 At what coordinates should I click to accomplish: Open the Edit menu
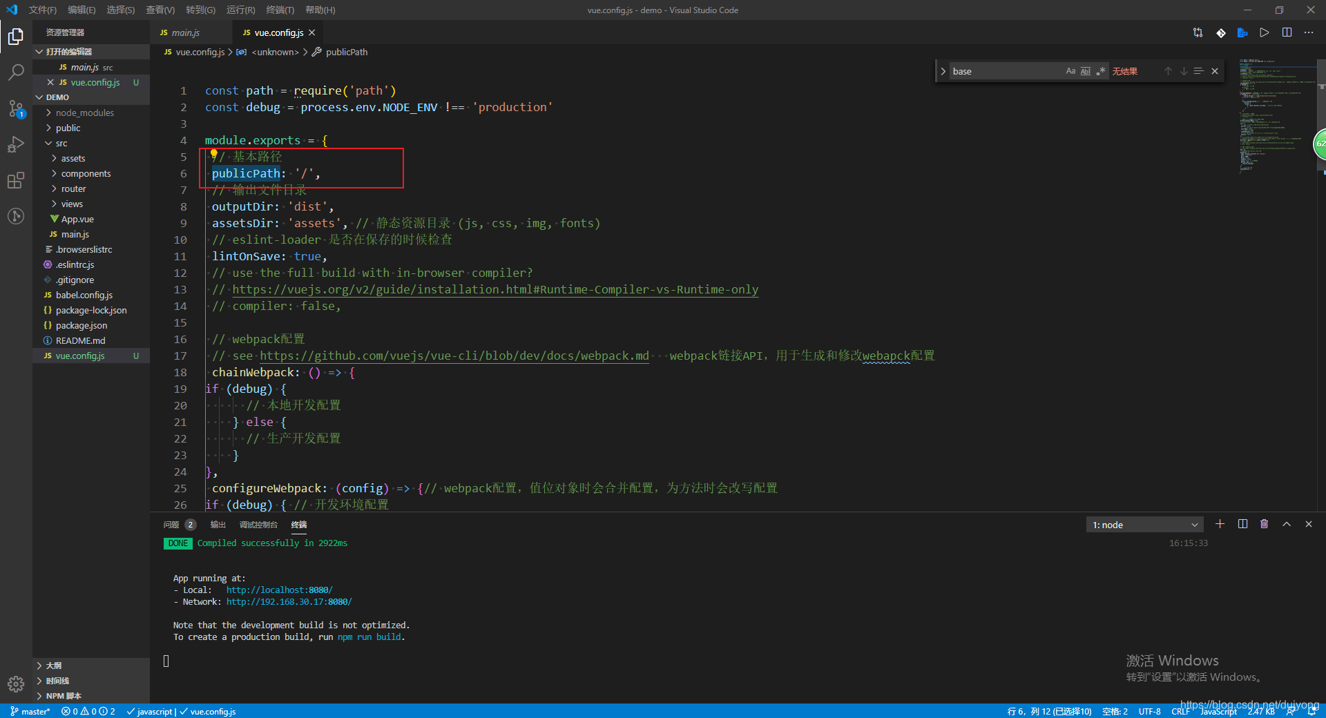[x=81, y=10]
